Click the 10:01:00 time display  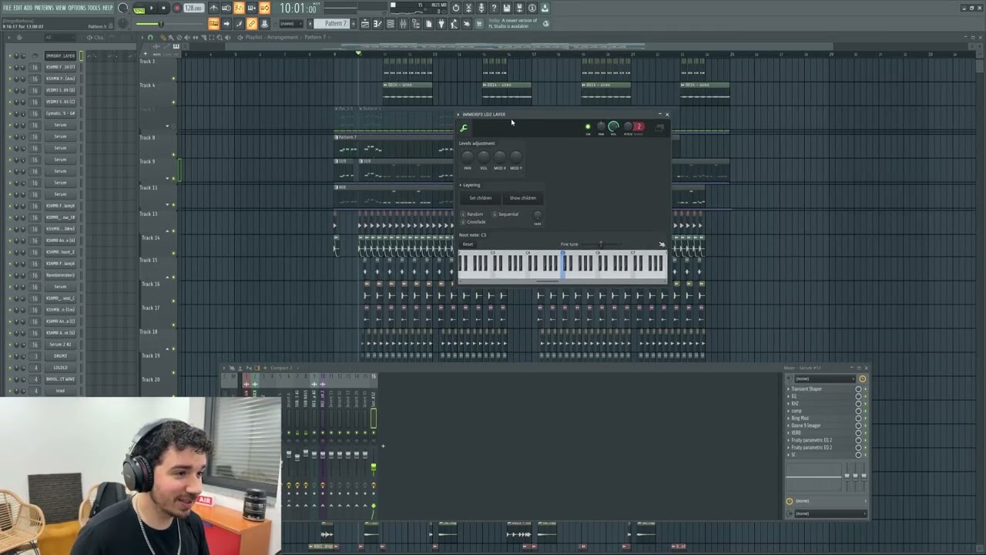[x=298, y=8]
